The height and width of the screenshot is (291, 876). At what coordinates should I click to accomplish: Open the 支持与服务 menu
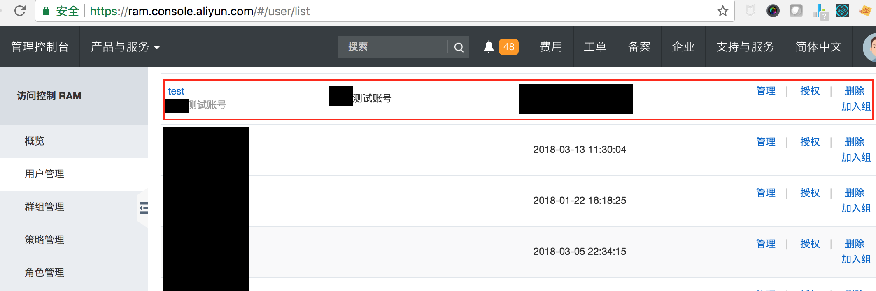[745, 47]
